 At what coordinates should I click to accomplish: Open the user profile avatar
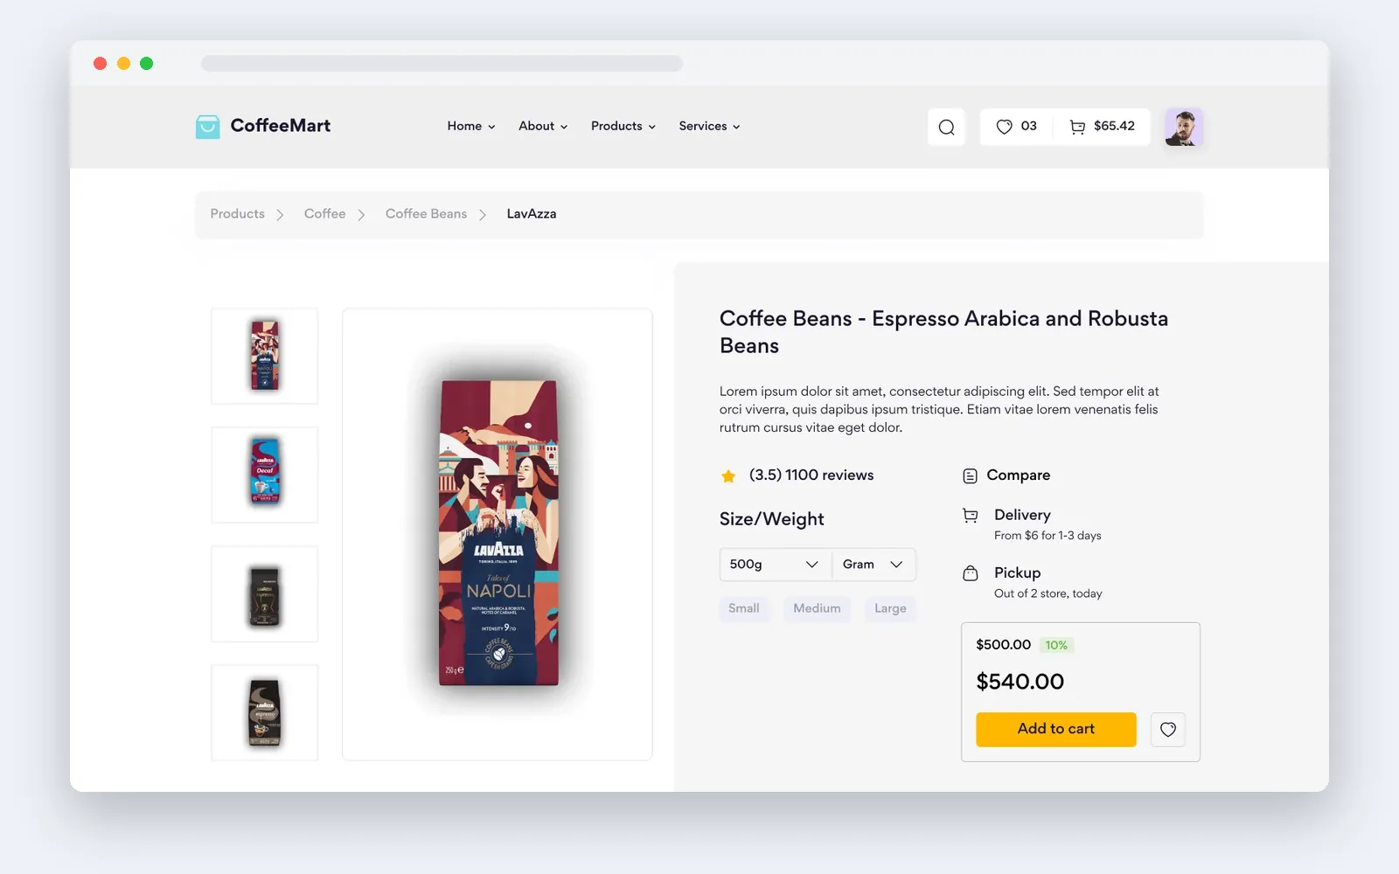coord(1184,127)
